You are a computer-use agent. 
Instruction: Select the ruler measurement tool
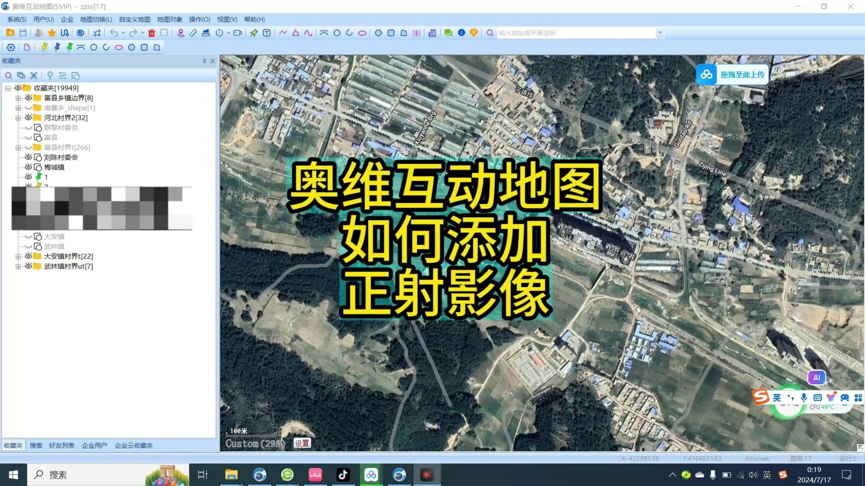click(193, 33)
